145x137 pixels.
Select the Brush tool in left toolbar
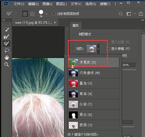6,44
